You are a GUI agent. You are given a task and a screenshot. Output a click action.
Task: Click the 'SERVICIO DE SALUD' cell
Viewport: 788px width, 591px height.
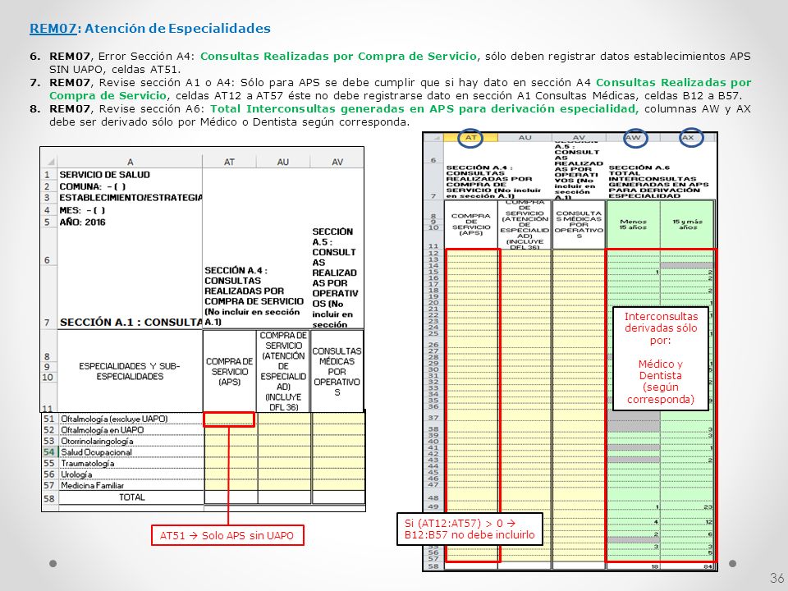pos(104,175)
